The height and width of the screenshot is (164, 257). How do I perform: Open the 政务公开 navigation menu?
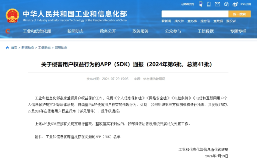pos(108,31)
